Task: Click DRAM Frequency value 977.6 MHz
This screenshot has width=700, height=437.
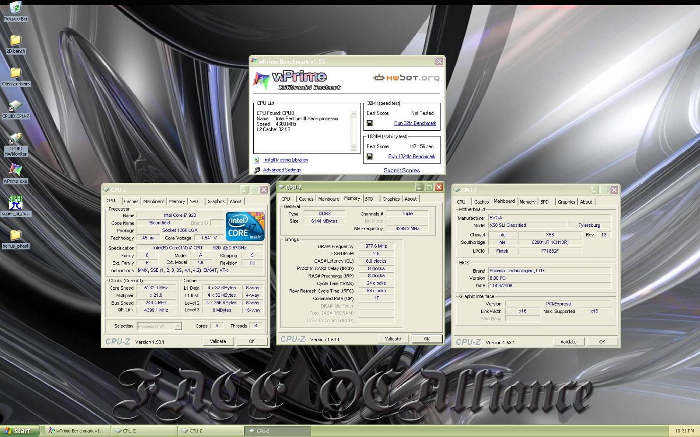Action: click(x=376, y=246)
